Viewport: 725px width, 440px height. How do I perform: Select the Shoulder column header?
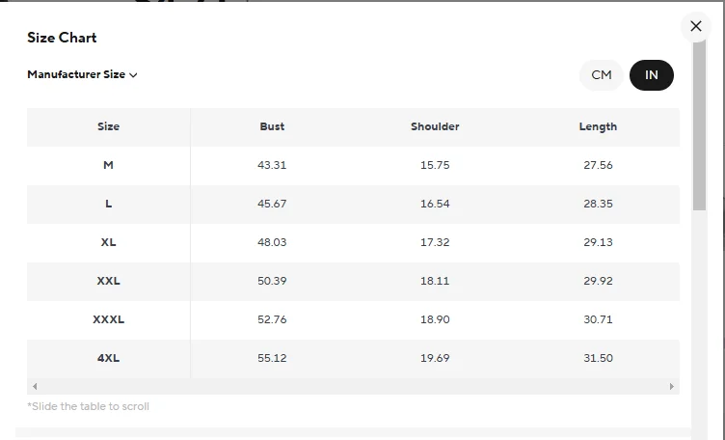tap(435, 126)
